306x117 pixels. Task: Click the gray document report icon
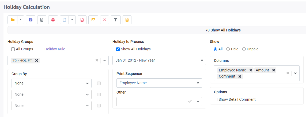(x=42, y=20)
